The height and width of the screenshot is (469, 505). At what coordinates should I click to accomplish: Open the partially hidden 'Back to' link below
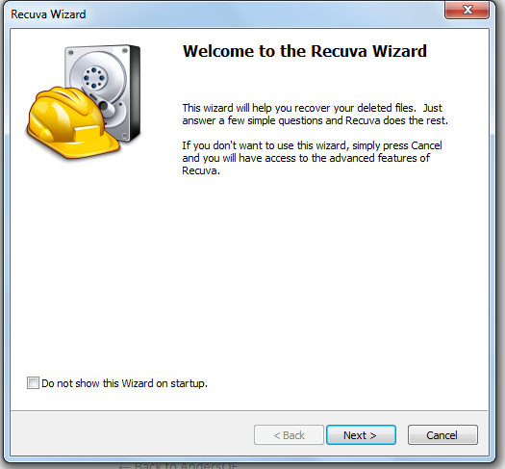(x=178, y=465)
